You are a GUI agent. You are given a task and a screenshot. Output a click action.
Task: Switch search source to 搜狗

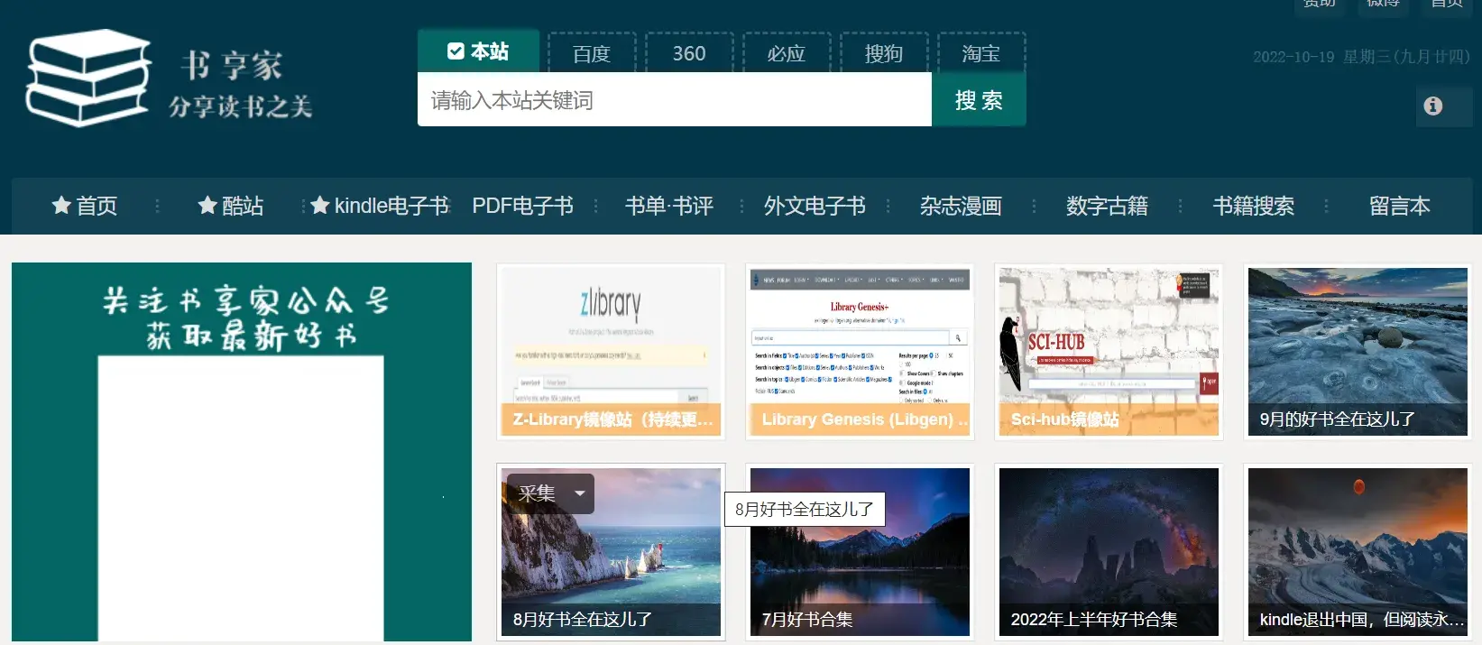883,54
